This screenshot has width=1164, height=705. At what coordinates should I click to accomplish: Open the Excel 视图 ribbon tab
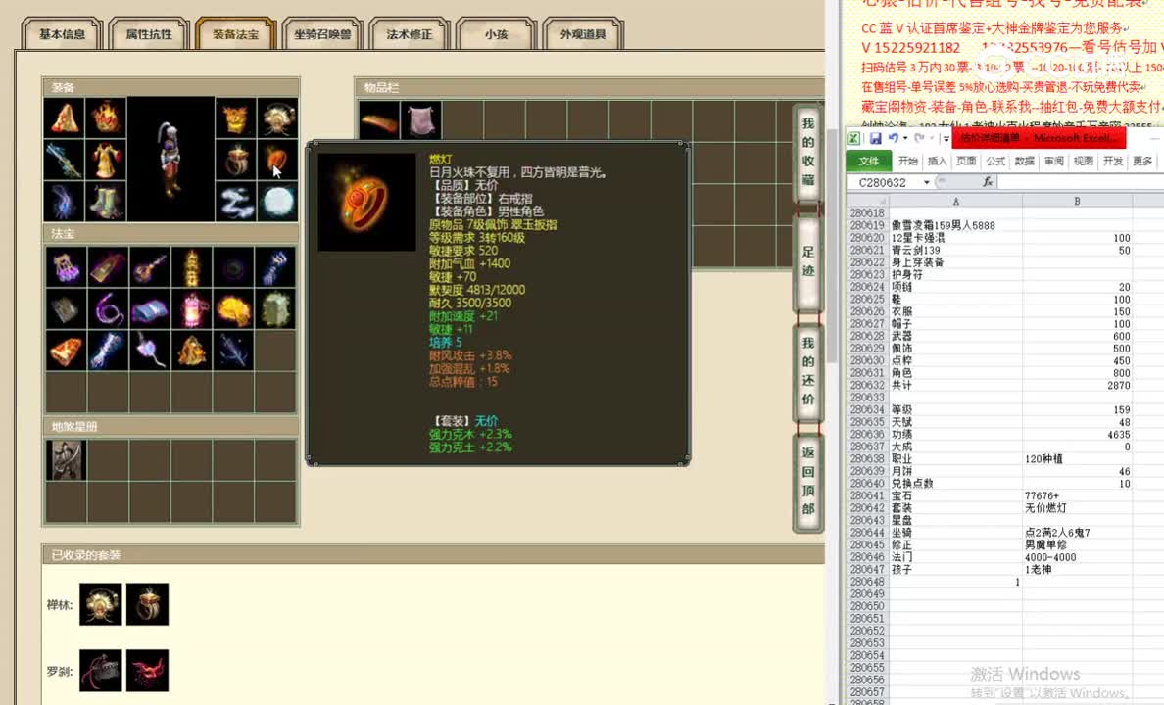coord(1083,161)
